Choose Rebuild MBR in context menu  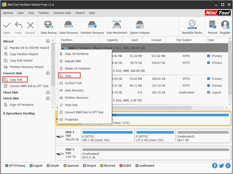[85, 61]
